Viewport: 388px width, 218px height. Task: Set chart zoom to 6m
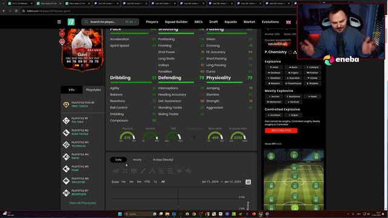139,182
